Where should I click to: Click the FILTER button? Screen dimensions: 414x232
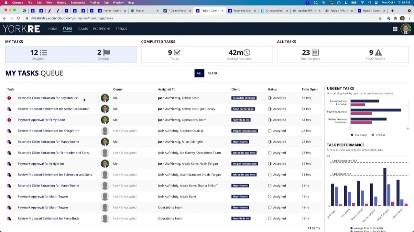(x=212, y=73)
